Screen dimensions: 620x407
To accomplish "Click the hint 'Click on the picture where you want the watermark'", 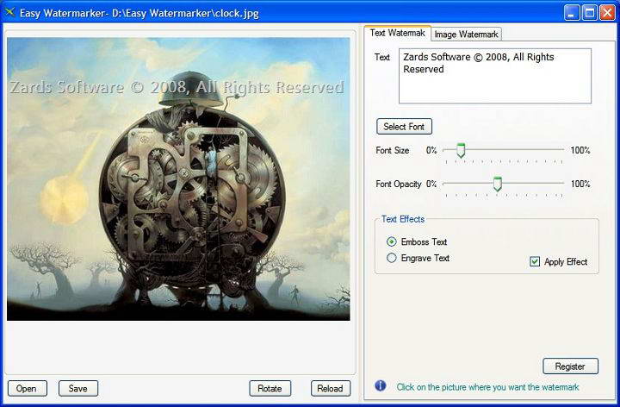I will (x=487, y=387).
